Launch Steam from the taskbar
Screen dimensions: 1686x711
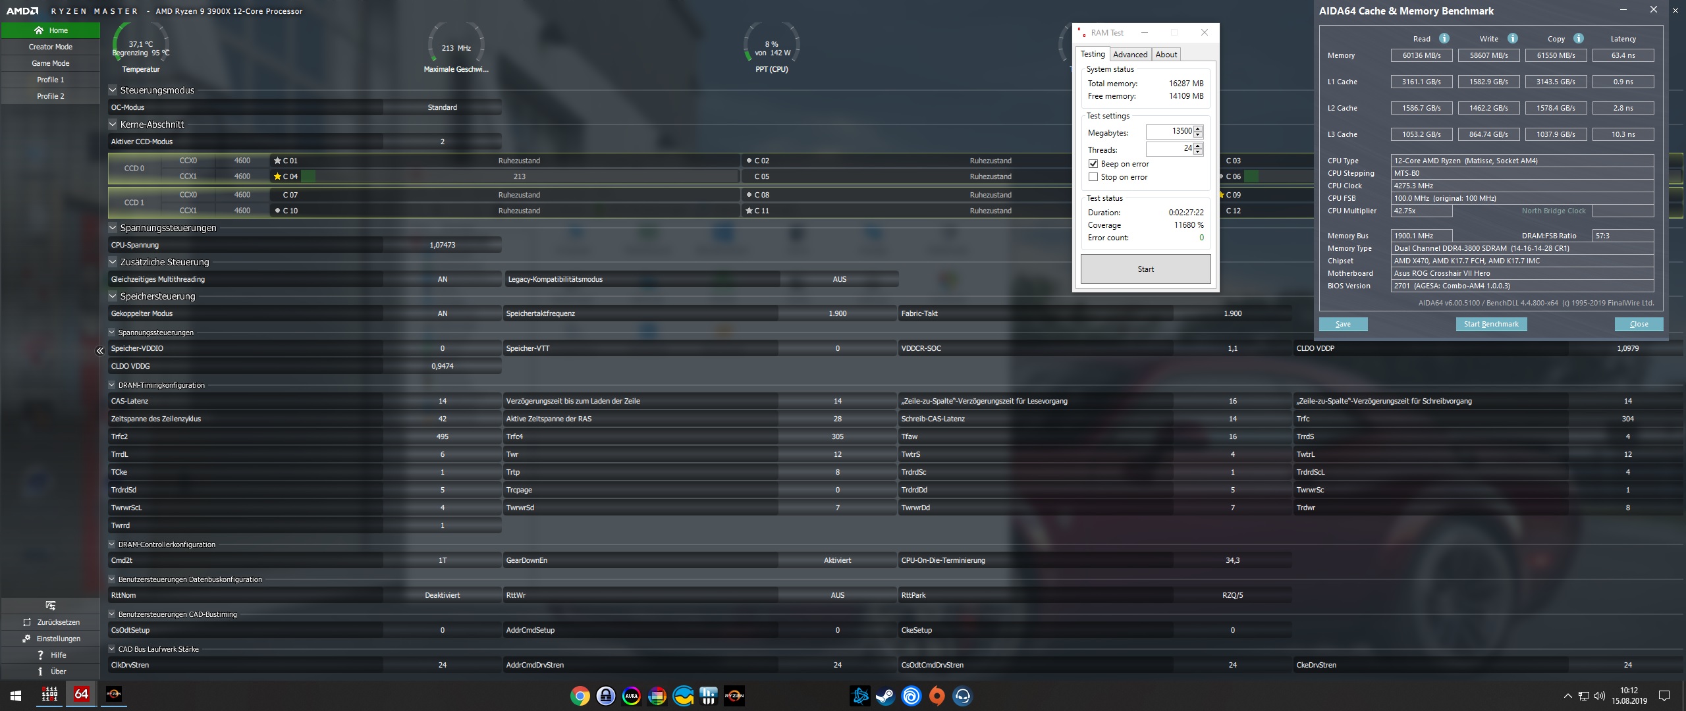(885, 696)
